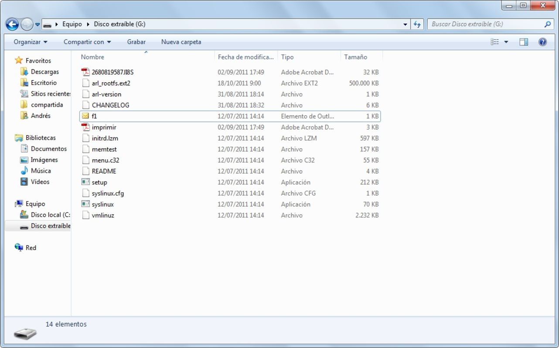The image size is (559, 348).
Task: Open the imprimir PDF document
Action: click(105, 127)
